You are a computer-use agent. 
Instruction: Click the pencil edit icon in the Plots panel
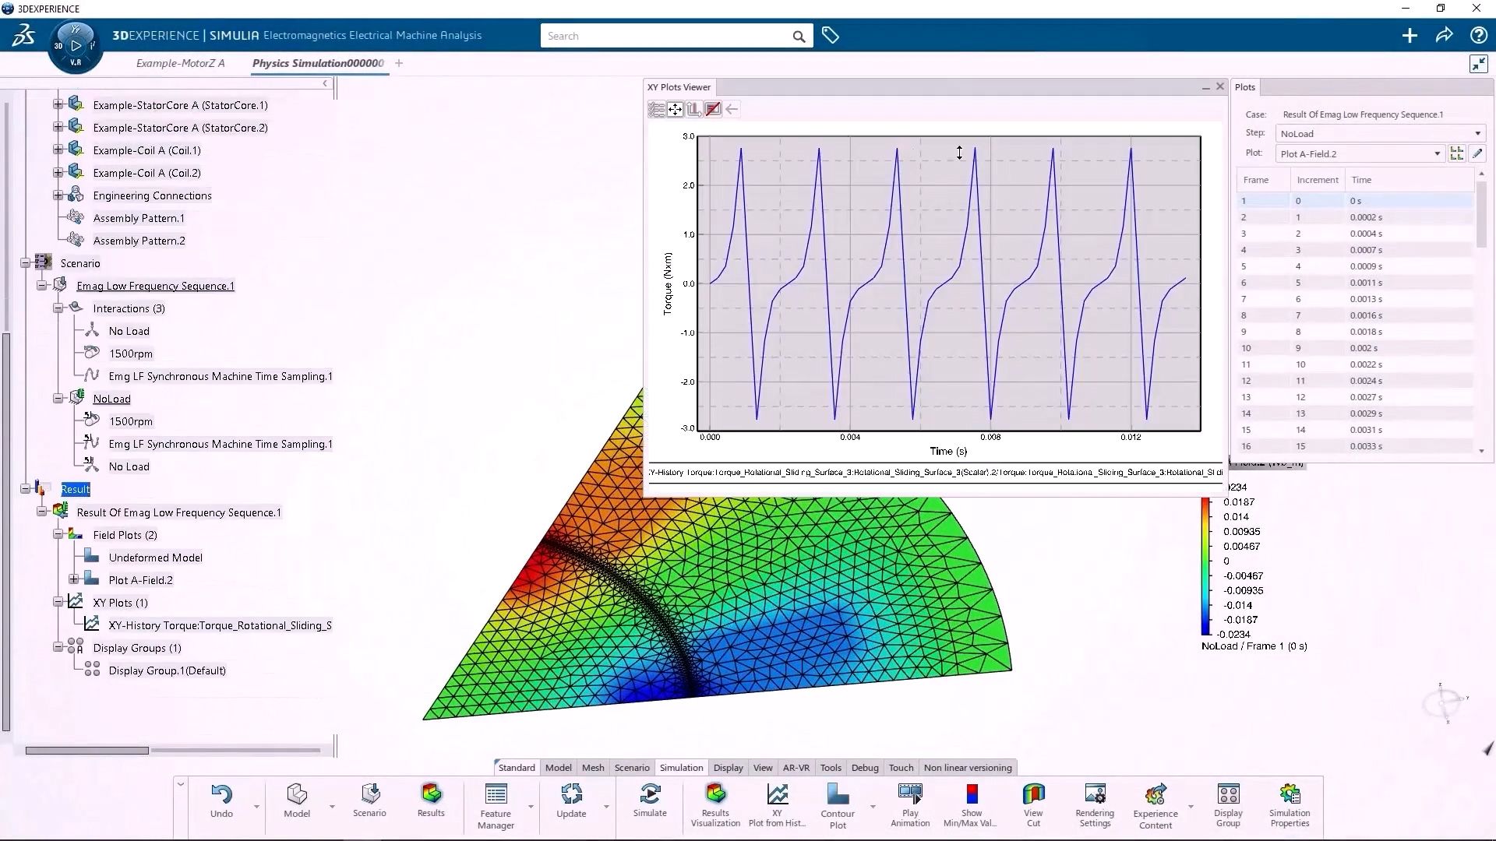(1477, 153)
